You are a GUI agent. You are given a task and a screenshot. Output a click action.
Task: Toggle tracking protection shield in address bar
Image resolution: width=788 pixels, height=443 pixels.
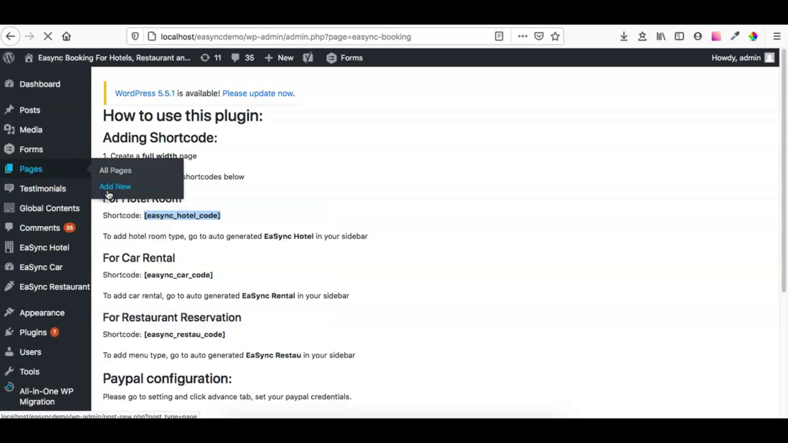click(x=135, y=36)
